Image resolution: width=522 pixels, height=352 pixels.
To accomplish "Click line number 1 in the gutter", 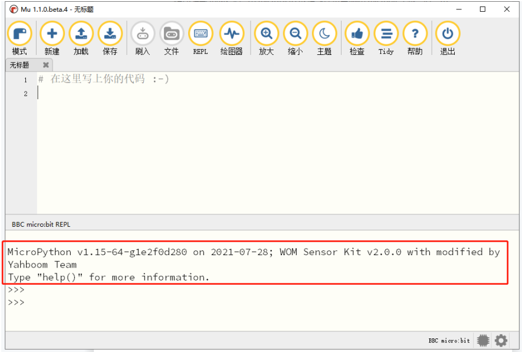I will click(x=25, y=80).
